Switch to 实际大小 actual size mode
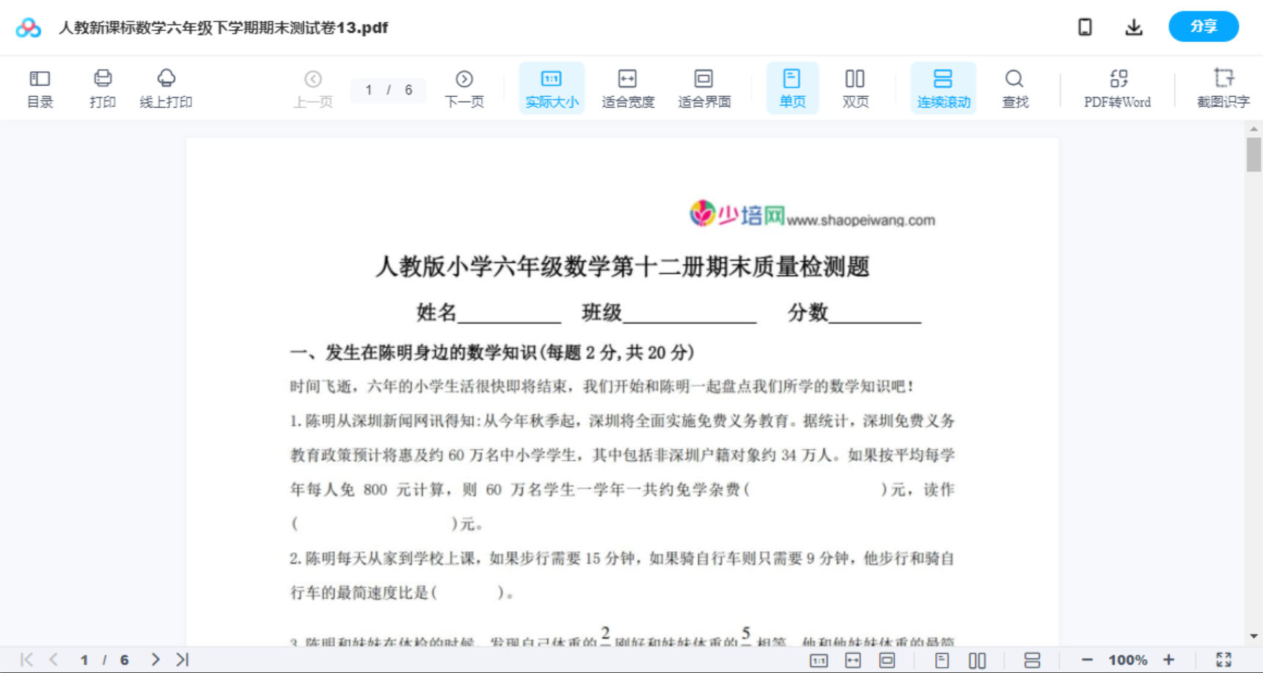 point(551,87)
